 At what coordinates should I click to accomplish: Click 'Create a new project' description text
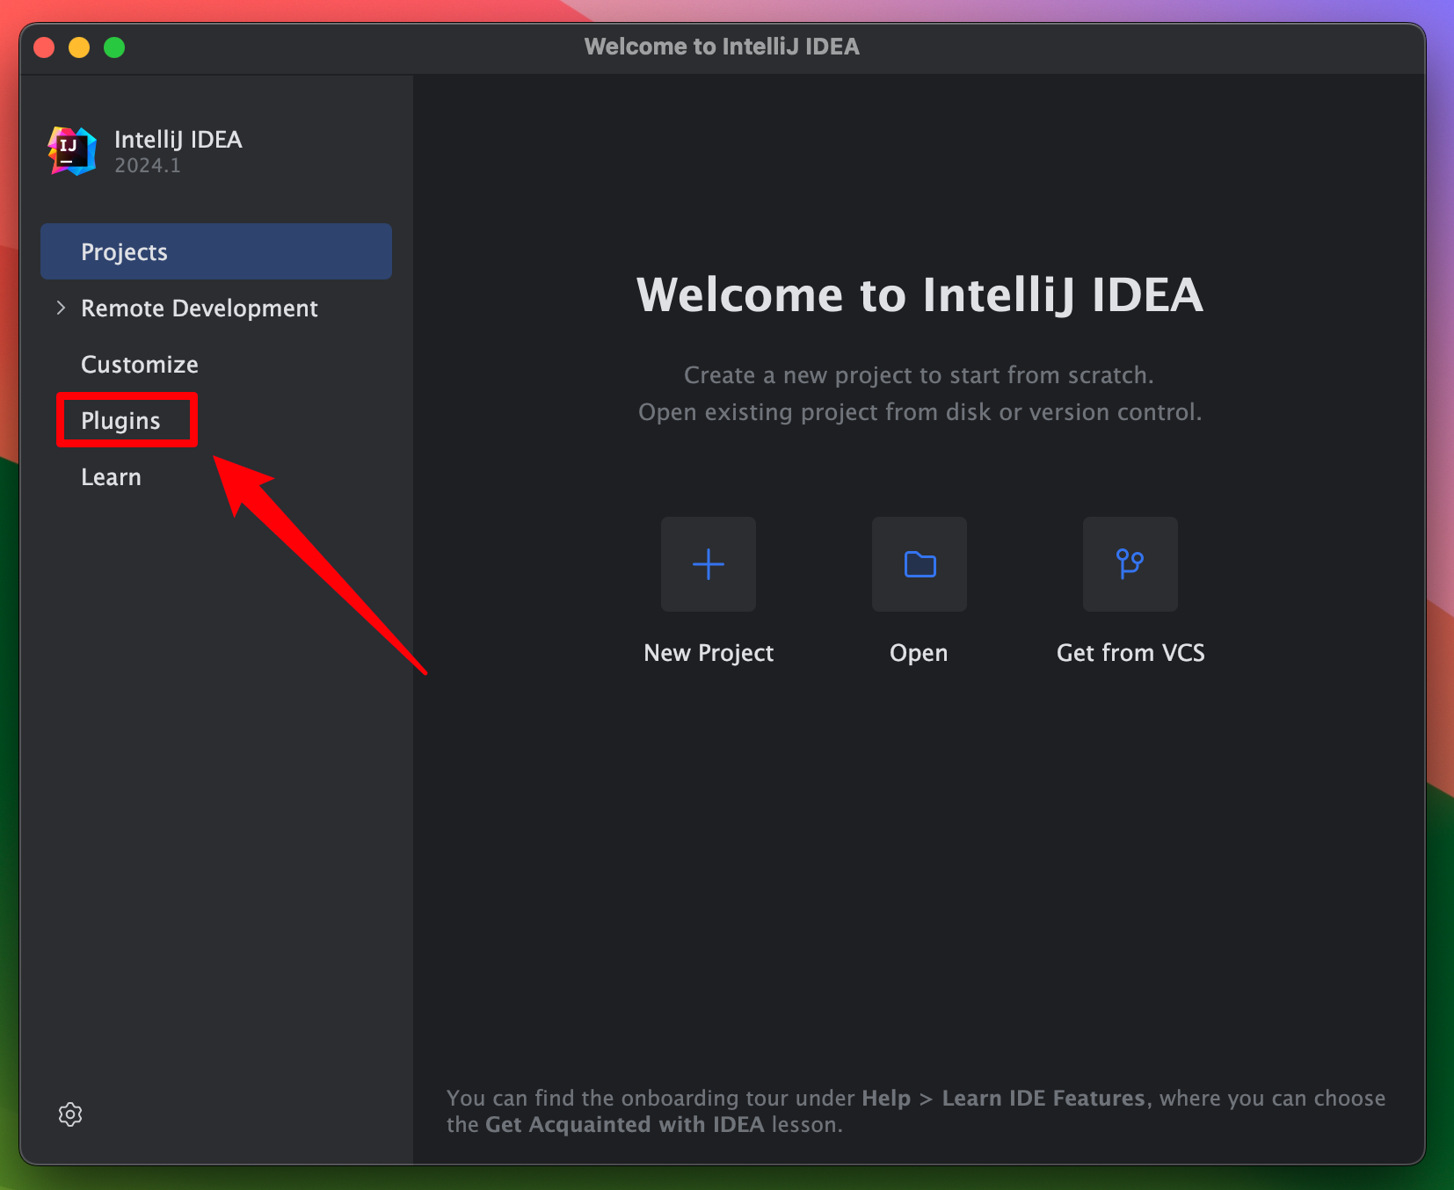point(919,375)
